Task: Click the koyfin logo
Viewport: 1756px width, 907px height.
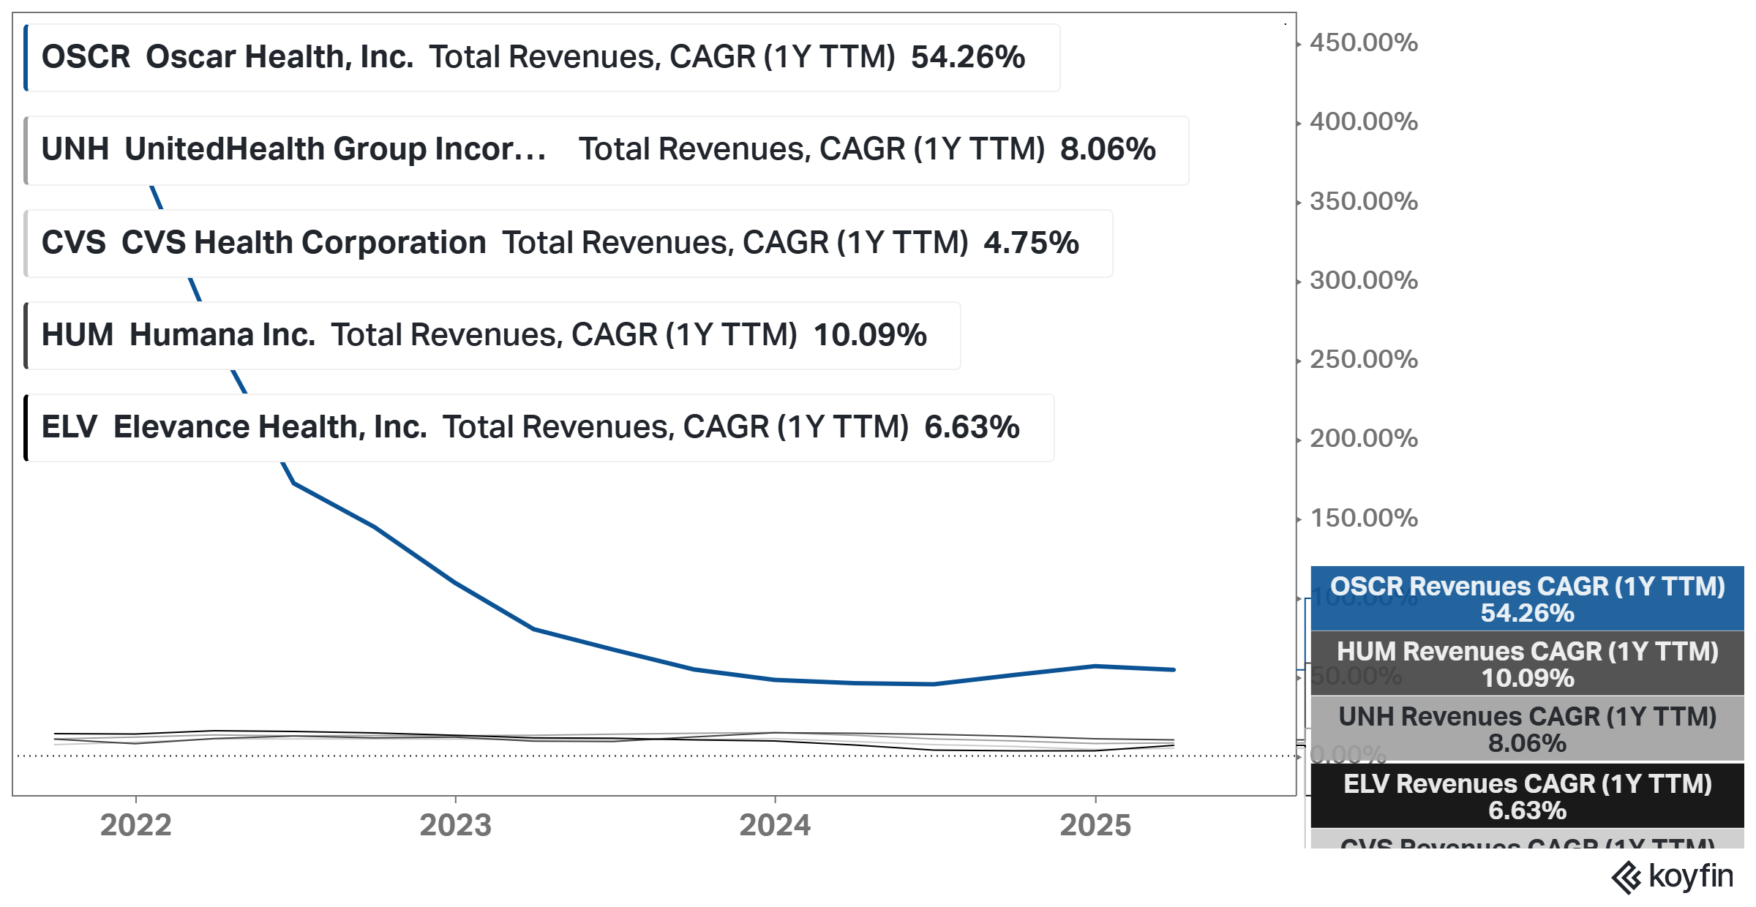Action: tap(1673, 877)
